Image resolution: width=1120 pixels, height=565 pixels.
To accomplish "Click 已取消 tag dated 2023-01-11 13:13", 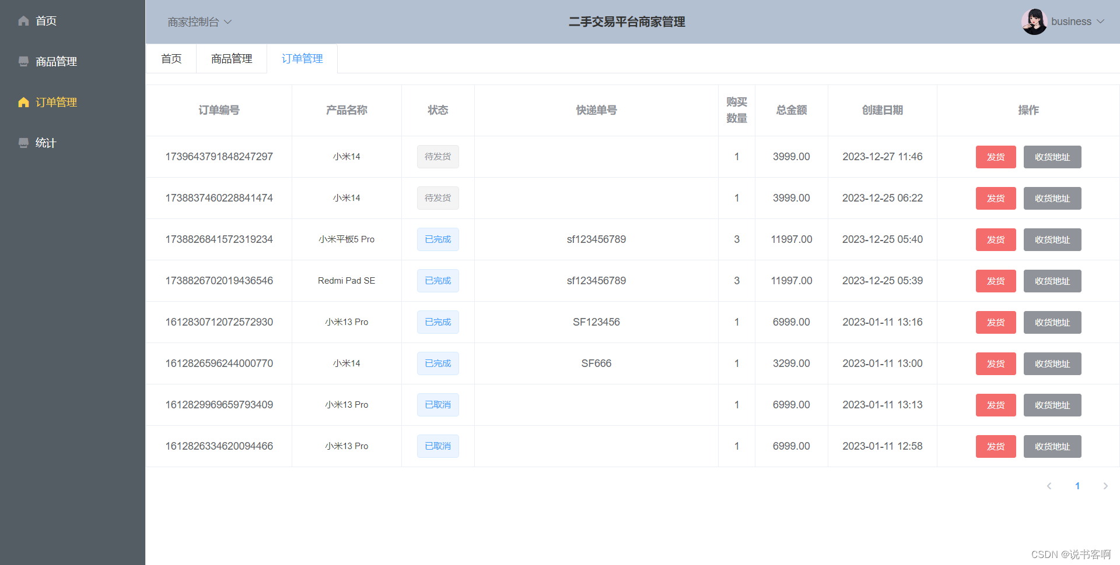I will 437,405.
